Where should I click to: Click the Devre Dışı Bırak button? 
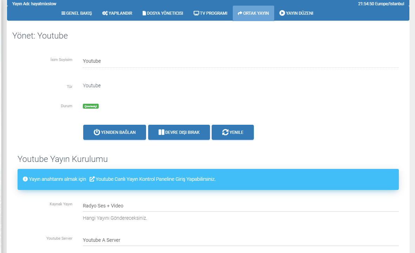(x=179, y=132)
